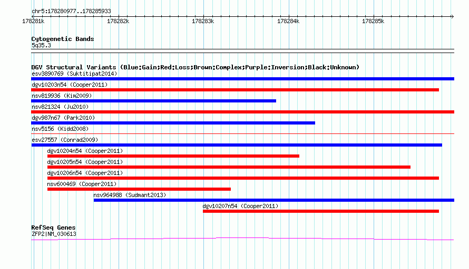Click the 178285k ruler mark
469x269 pixels.
[373, 21]
